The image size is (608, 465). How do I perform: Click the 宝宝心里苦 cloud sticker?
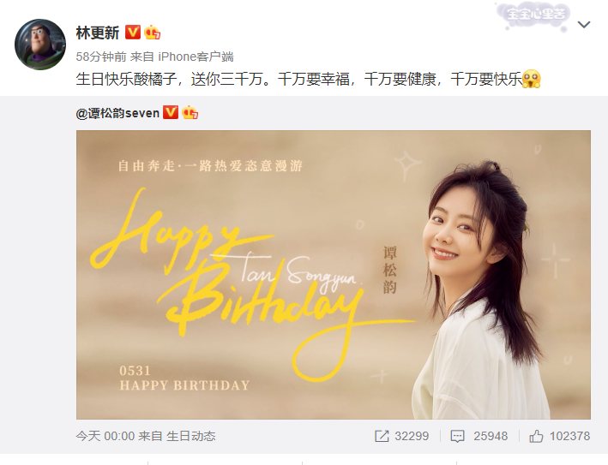(x=536, y=16)
